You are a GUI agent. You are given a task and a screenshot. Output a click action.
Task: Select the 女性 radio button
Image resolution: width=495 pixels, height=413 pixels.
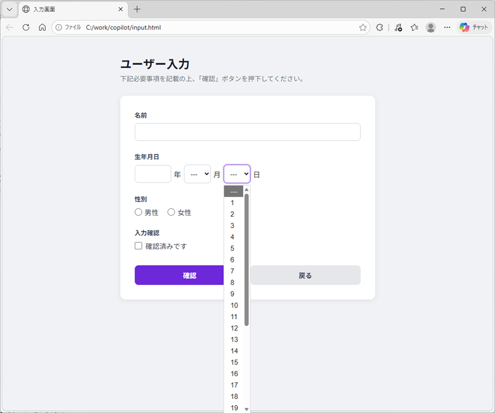(x=171, y=212)
